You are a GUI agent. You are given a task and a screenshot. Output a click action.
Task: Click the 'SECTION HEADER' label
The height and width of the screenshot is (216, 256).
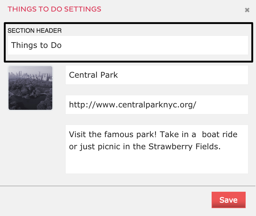(x=35, y=31)
